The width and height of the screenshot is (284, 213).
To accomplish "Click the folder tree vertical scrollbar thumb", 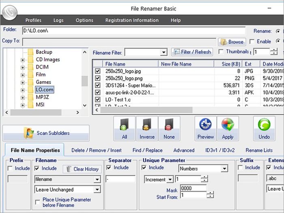I will point(84,81).
